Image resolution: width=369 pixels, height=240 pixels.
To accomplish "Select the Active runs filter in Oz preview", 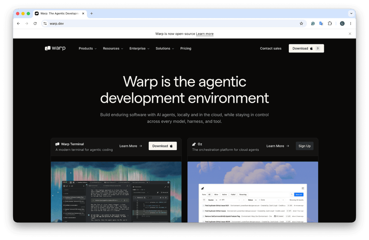I will tap(224, 195).
